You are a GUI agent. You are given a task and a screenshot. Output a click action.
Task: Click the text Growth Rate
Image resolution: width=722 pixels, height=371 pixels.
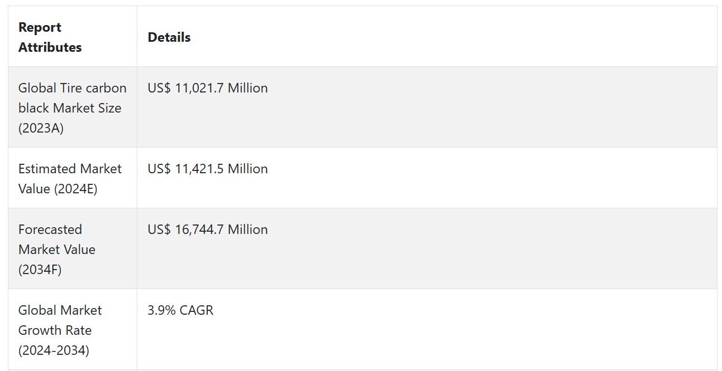coord(55,330)
